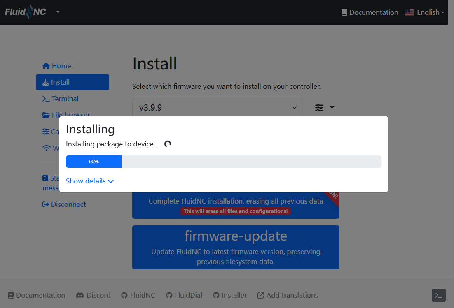Open the Add translations footer link
The image size is (454, 308).
[288, 295]
